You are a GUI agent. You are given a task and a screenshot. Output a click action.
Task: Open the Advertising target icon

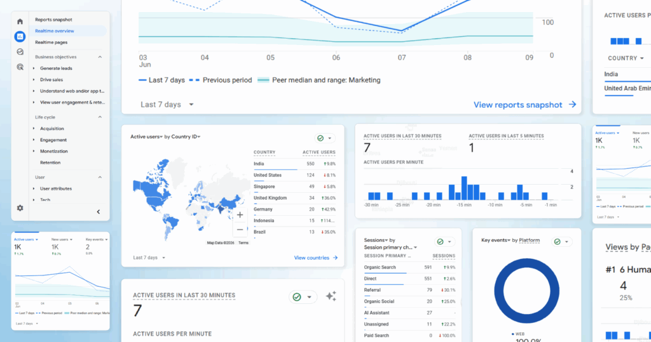[20, 67]
